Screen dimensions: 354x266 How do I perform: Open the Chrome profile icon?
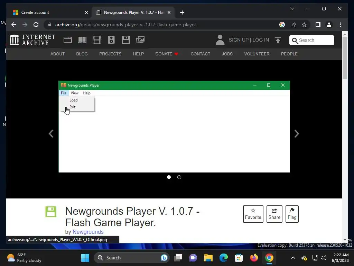pos(329,25)
